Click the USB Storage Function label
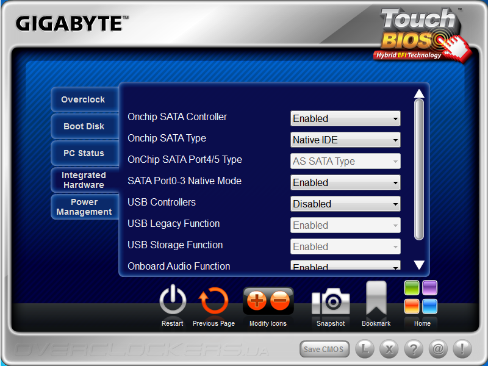Screen dimensions: 488x366 175,245
